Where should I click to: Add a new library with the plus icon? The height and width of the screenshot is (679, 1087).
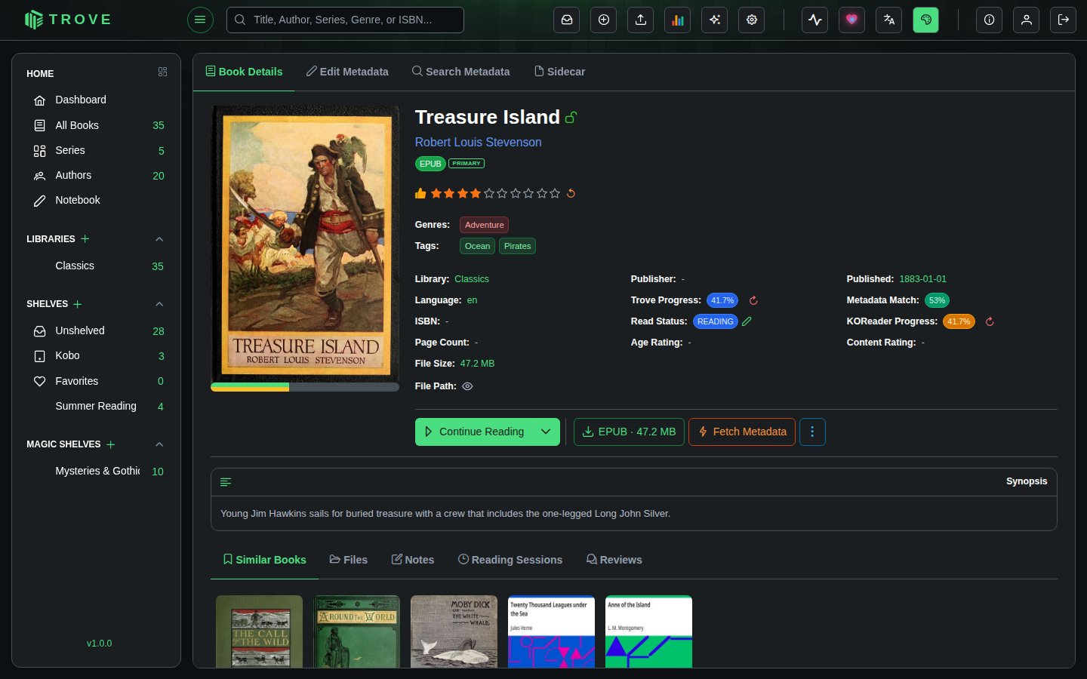point(85,239)
